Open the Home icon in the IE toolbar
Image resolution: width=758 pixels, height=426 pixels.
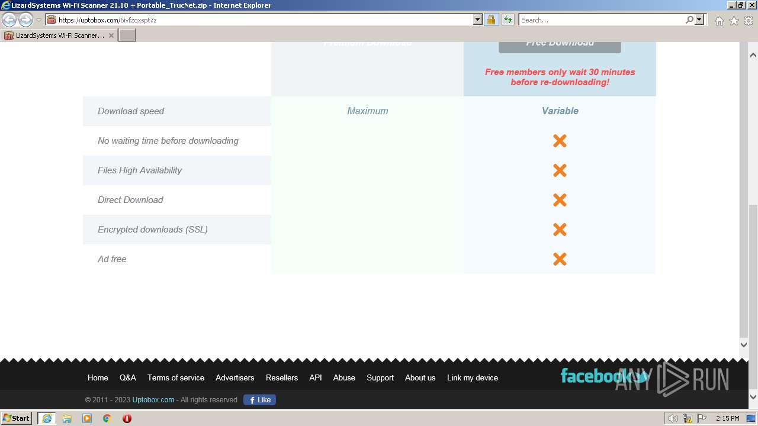pyautogui.click(x=719, y=21)
